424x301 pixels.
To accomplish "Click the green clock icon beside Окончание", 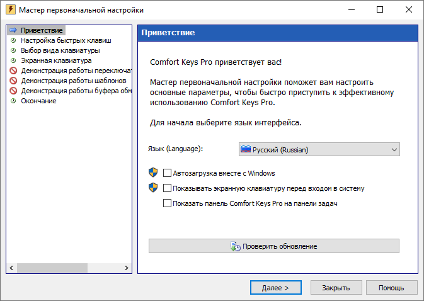I will pos(13,101).
